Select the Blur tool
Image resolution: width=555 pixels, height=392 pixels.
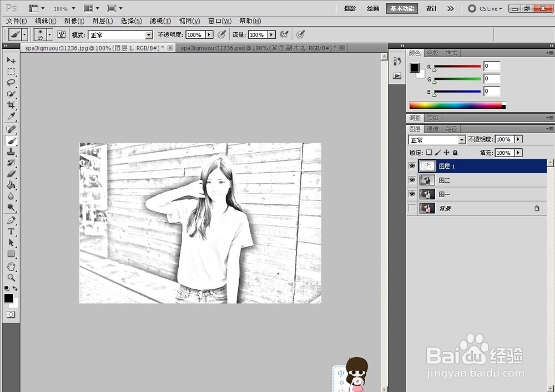click(11, 196)
